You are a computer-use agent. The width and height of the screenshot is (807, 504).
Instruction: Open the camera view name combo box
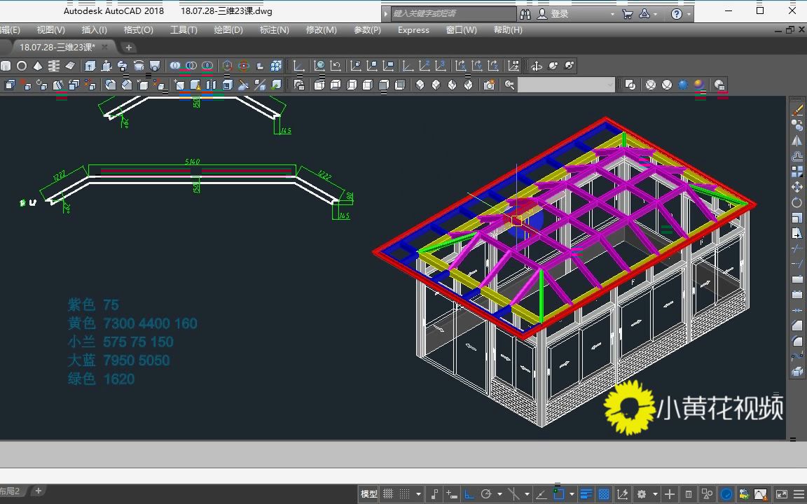tap(566, 84)
